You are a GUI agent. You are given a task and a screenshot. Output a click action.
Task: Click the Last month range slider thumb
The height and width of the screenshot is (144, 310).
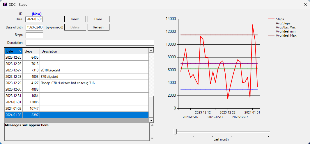click(x=175, y=132)
